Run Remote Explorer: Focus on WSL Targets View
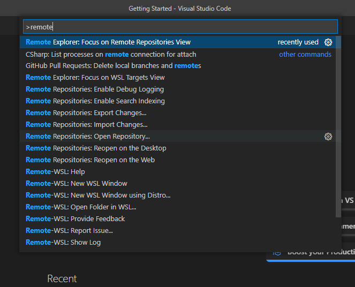 pyautogui.click(x=95, y=78)
